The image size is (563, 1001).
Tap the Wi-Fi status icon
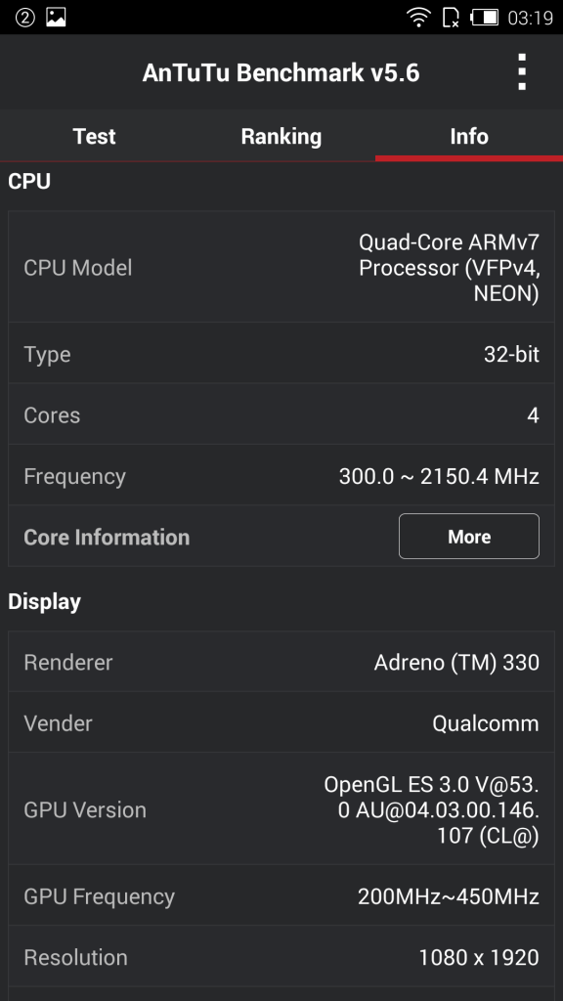coord(418,18)
